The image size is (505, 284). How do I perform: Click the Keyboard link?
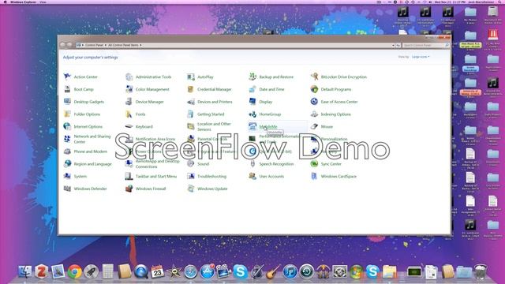(x=144, y=126)
